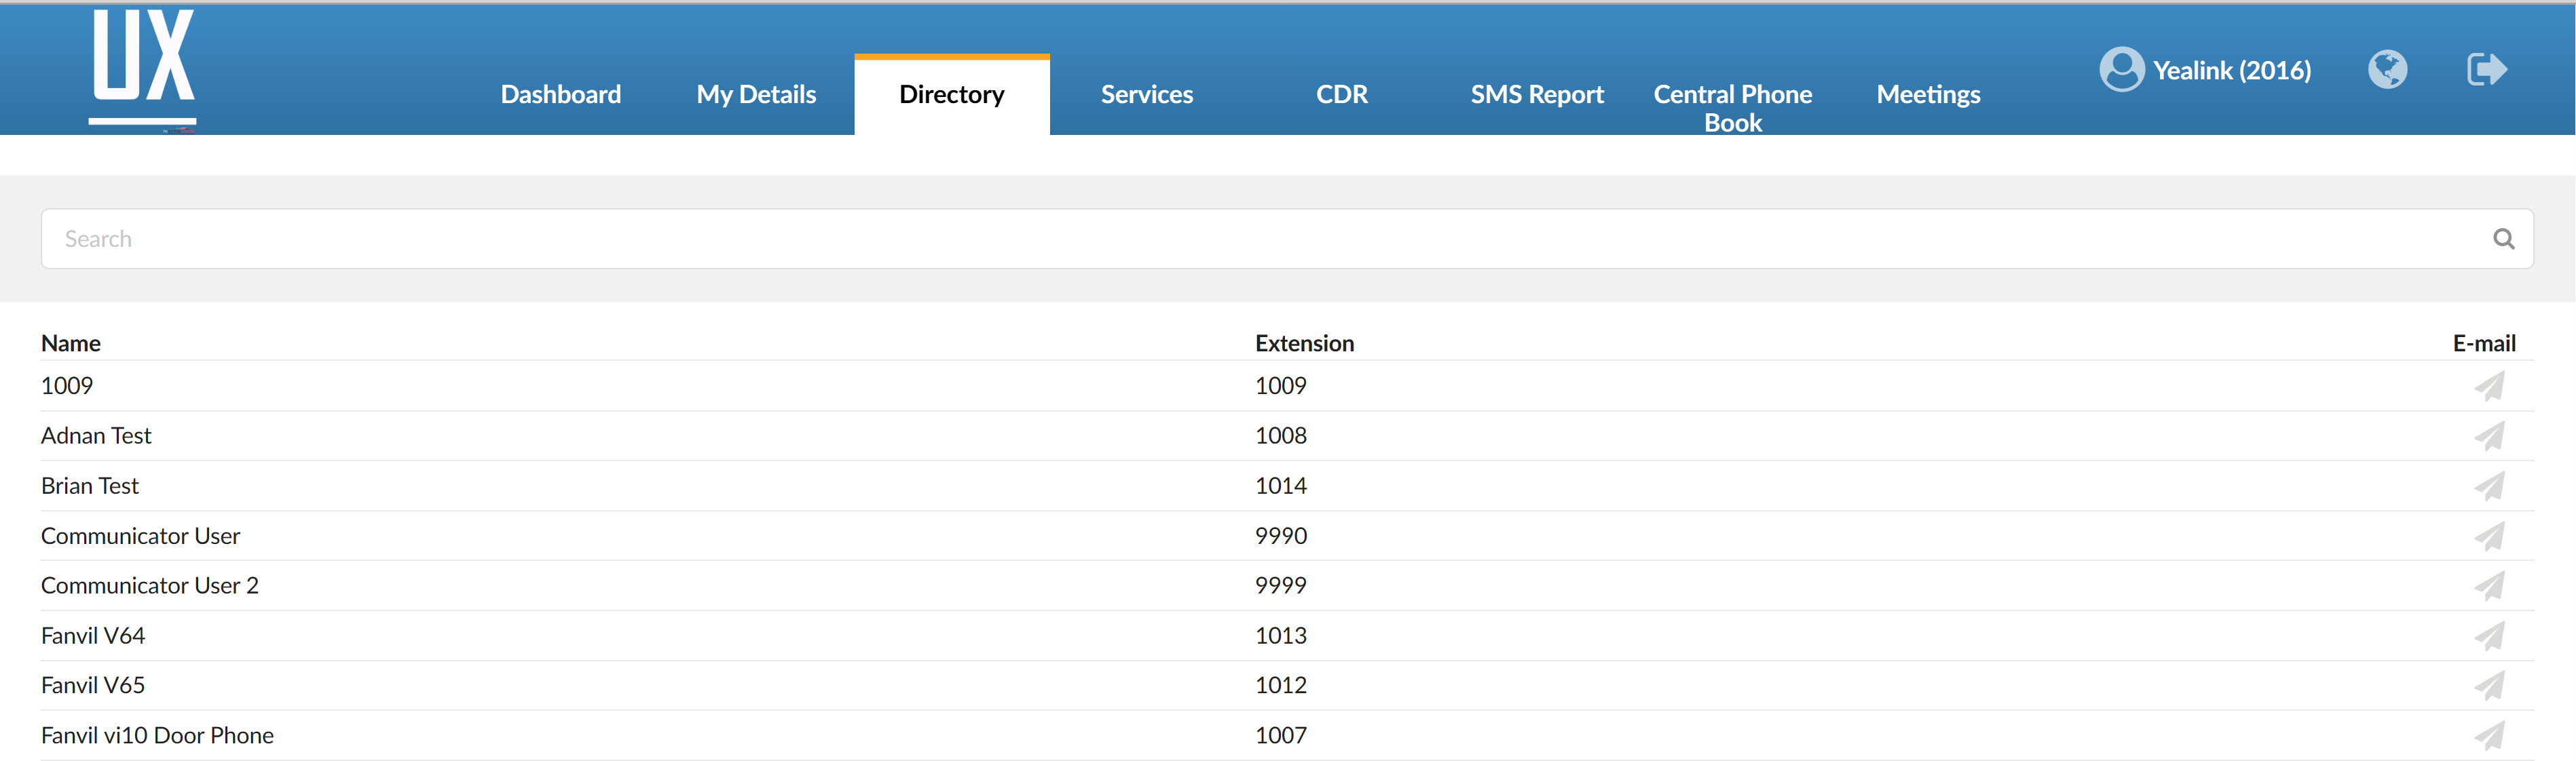2576x761 pixels.
Task: Send e-mail to extension 1009
Action: 2489,387
